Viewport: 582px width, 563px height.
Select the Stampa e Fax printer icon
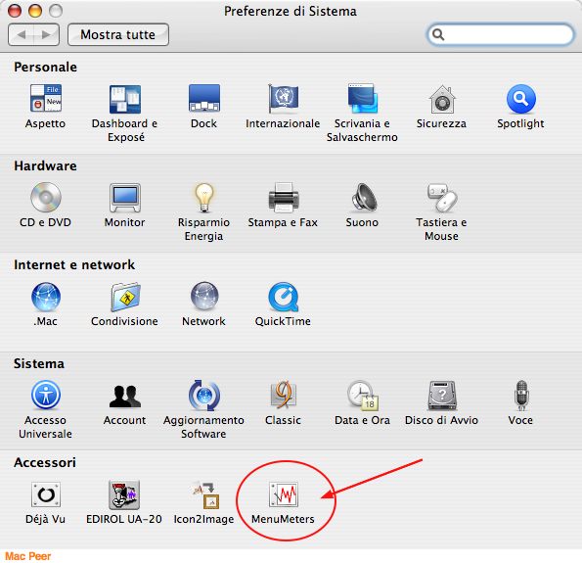[x=284, y=198]
